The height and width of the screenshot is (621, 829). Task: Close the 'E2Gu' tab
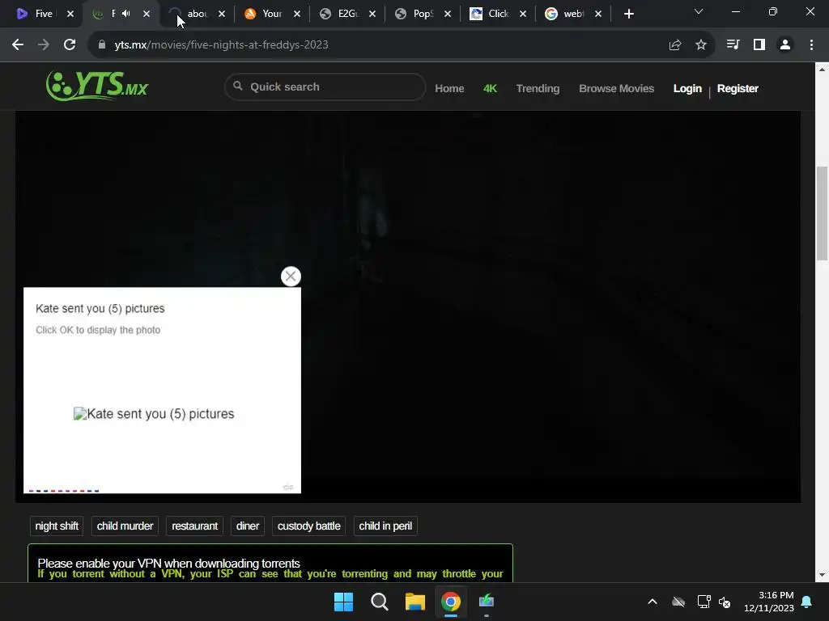(x=372, y=15)
